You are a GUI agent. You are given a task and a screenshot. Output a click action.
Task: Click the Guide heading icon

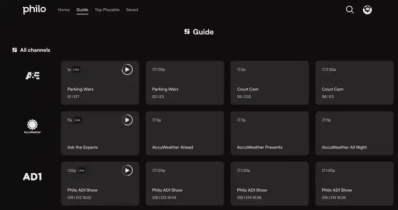[x=187, y=32]
